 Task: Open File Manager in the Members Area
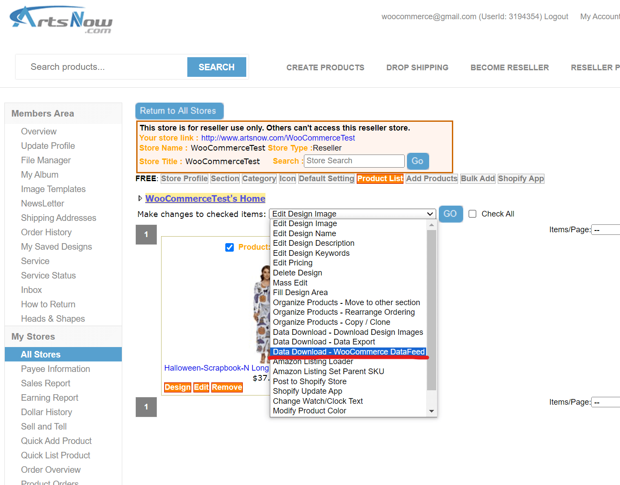click(46, 160)
